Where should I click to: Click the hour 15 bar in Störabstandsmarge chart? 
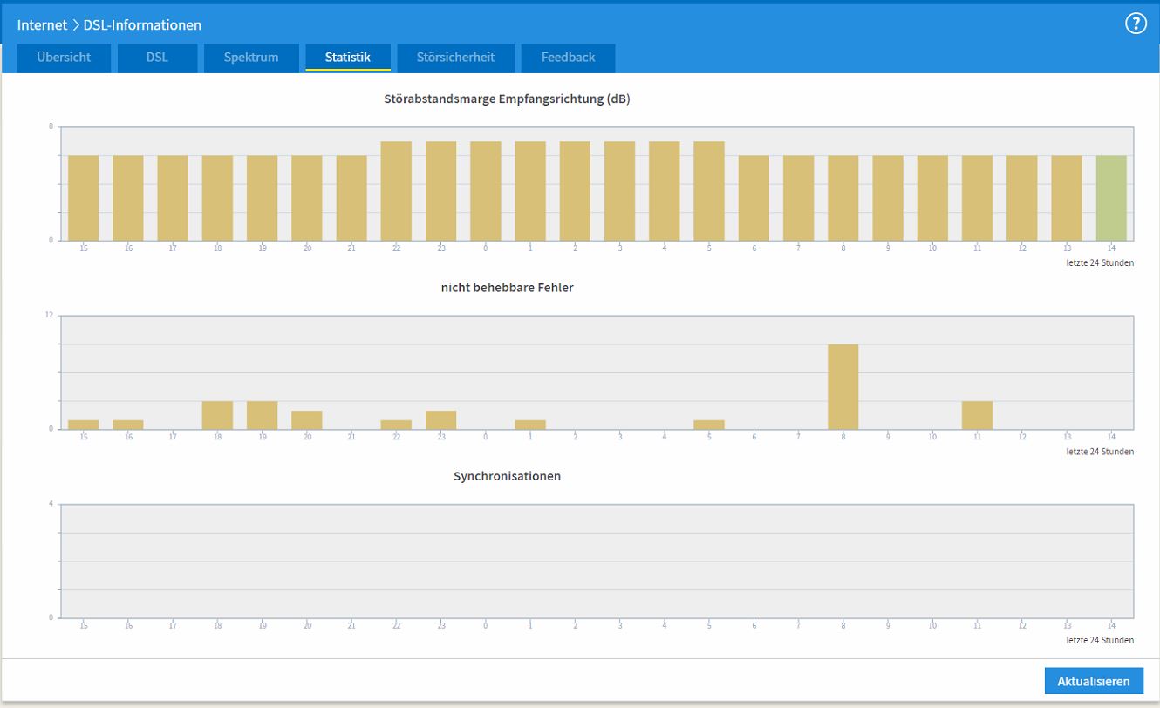pyautogui.click(x=83, y=198)
